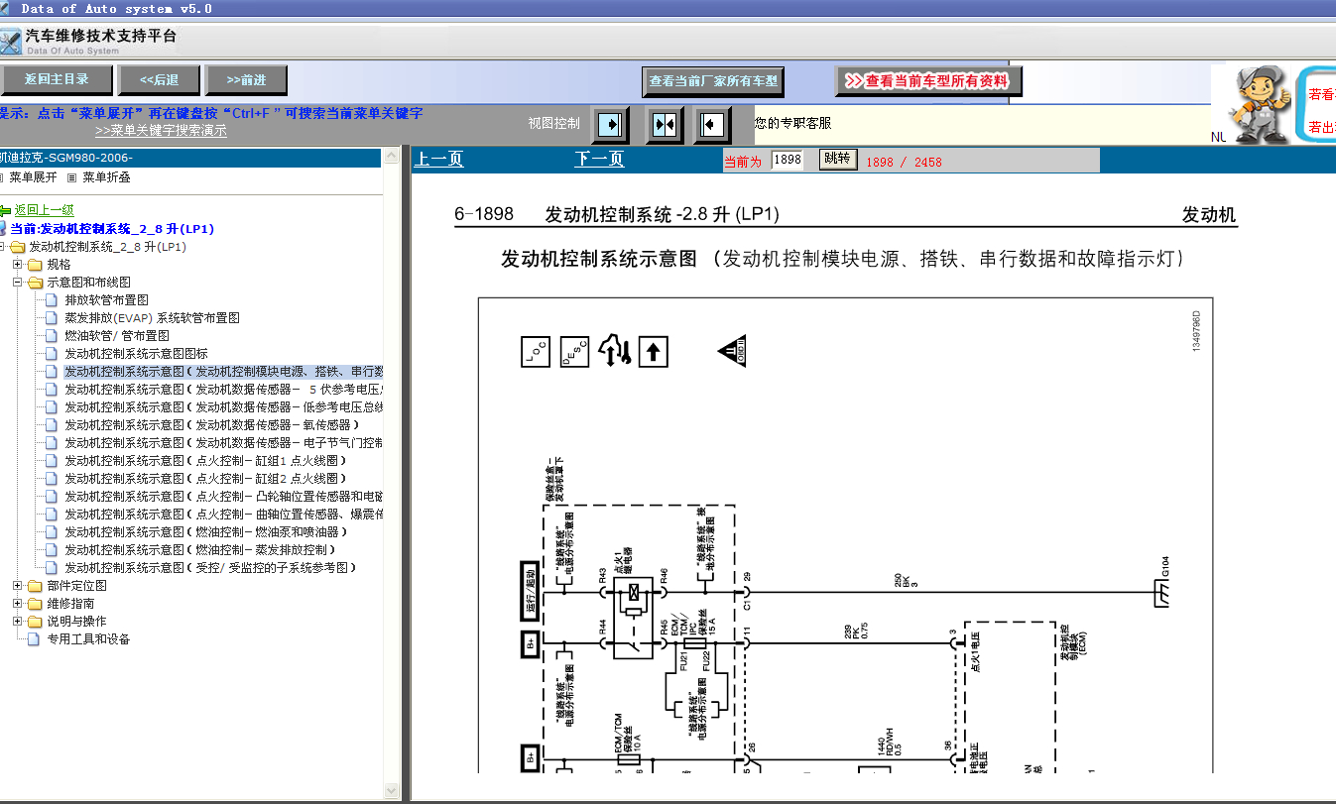The image size is (1336, 804).
Task: Click the 凯迪拉克-SGM980-2006- header text
Action: pyautogui.click(x=65, y=158)
